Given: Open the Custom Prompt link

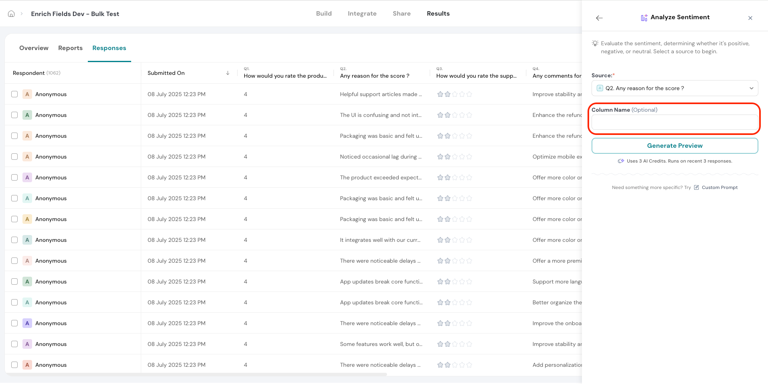Looking at the screenshot, I should coord(719,187).
